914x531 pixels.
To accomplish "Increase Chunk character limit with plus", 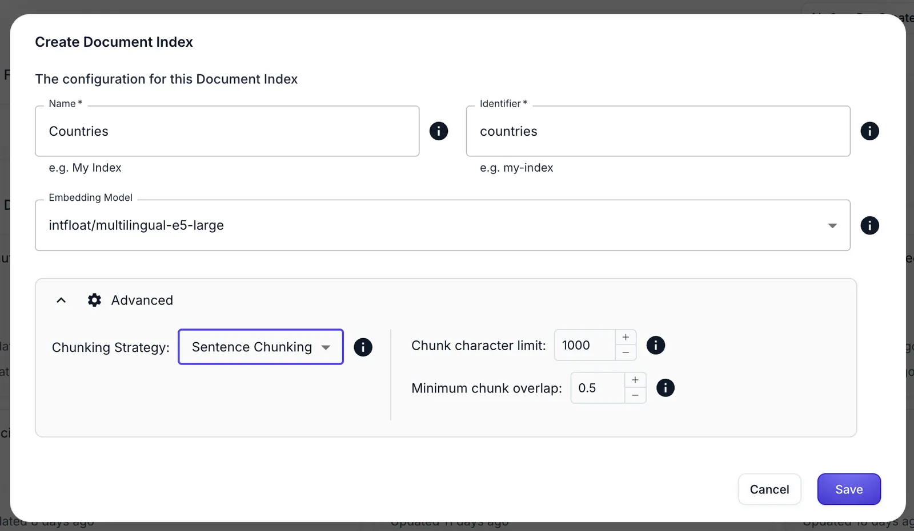I will (626, 337).
